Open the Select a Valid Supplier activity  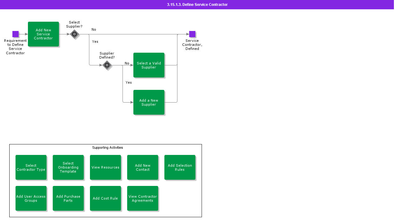point(149,65)
